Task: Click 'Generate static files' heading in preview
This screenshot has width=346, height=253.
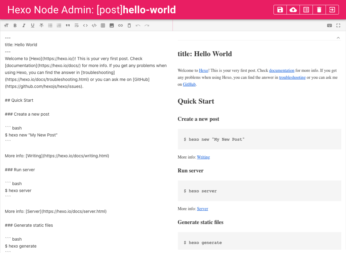Action: click(x=201, y=222)
